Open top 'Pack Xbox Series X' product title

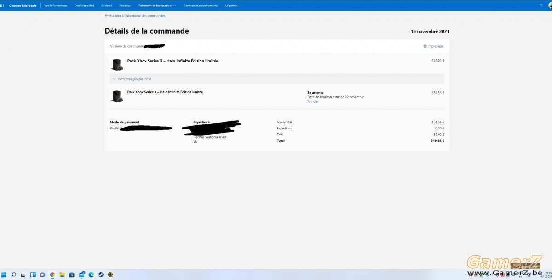172,61
